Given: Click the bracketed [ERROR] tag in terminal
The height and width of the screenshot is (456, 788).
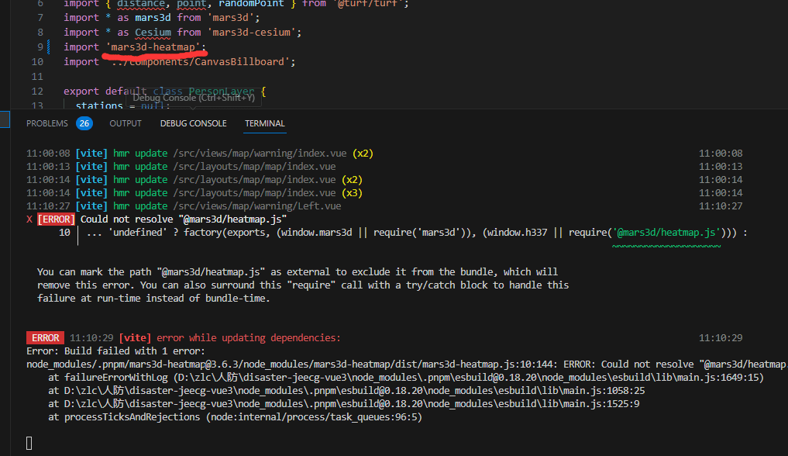Looking at the screenshot, I should point(56,219).
